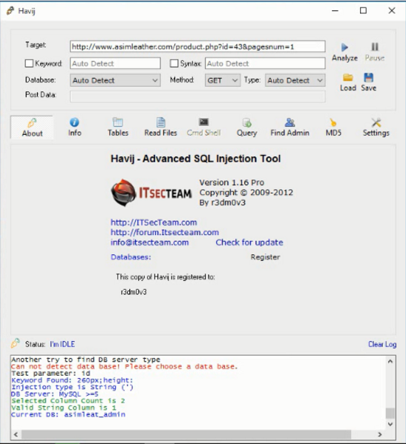The image size is (406, 444).
Task: Open the forum.Itsecteam.com link
Action: pos(165,232)
